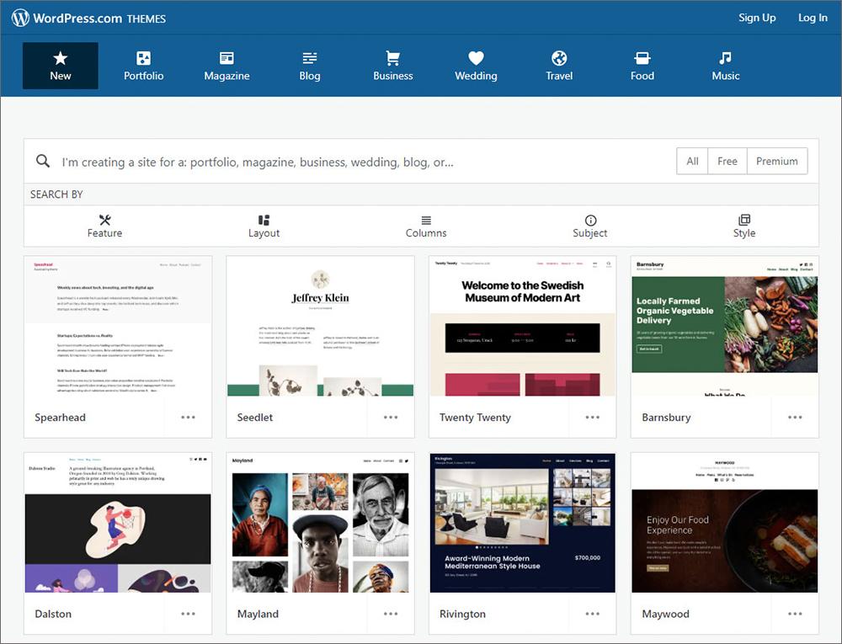This screenshot has width=842, height=644.
Task: Open the Seedlet theme preview thumbnail
Action: tap(320, 327)
